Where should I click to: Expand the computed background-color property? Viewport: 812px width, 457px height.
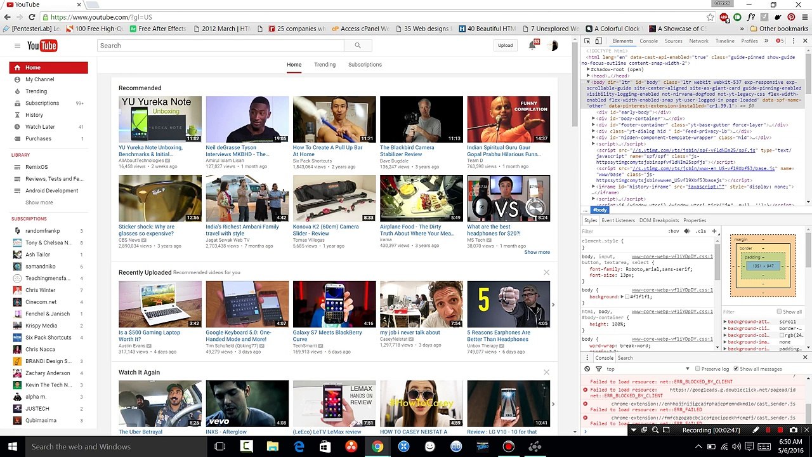[x=725, y=335]
